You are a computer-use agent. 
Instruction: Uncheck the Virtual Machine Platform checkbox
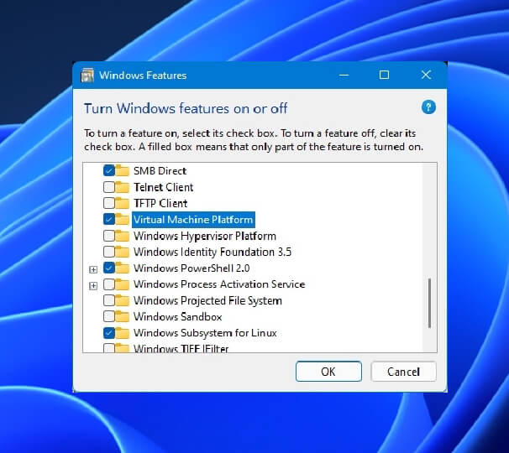point(109,219)
